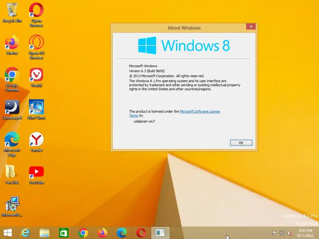Click the '© 2013 Microsoft Corporation' line

pyautogui.click(x=167, y=76)
